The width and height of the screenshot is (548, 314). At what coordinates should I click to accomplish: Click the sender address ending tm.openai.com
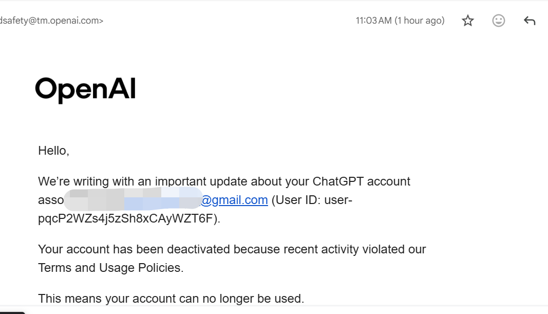[52, 21]
